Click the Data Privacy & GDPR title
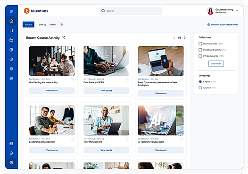 (x=94, y=82)
